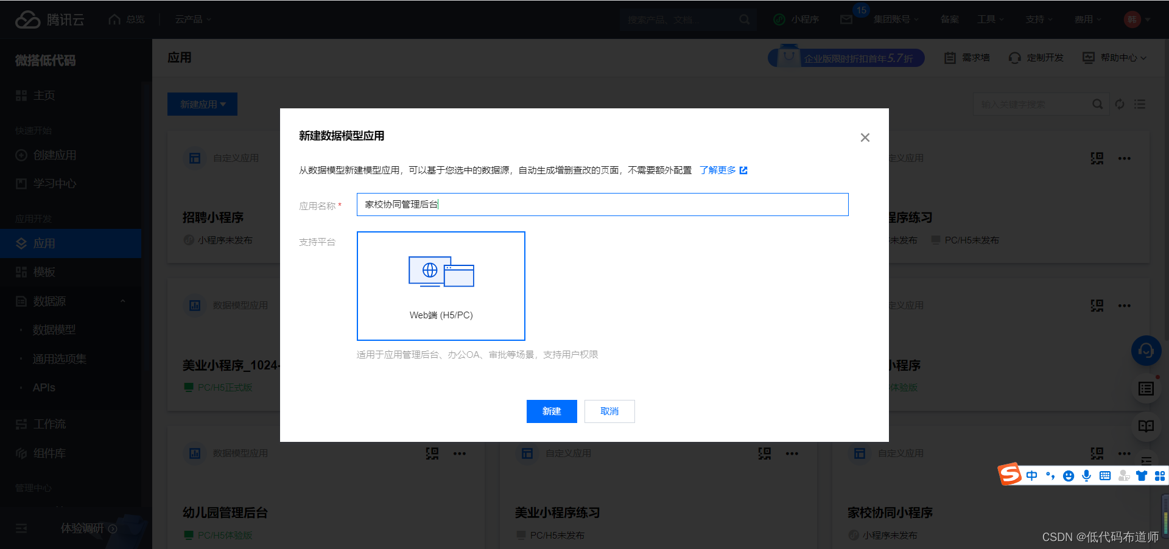Open the 备案 menu item

click(950, 19)
